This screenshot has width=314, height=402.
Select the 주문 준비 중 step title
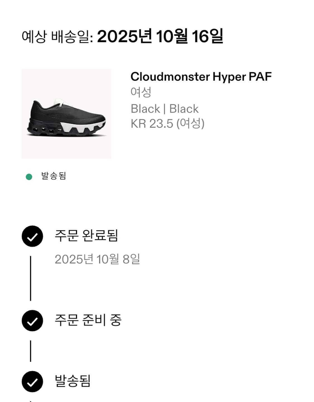click(88, 320)
